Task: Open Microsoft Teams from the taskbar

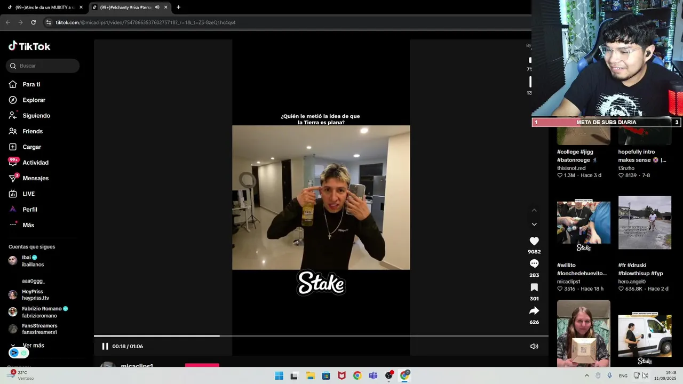Action: 373,375
